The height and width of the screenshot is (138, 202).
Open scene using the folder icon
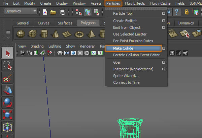pos(53,12)
